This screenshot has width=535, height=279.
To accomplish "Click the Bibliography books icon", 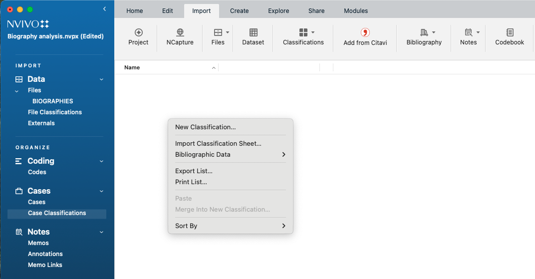I will [424, 32].
